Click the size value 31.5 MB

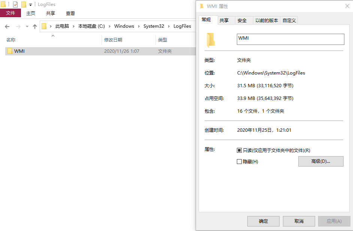[x=265, y=86]
